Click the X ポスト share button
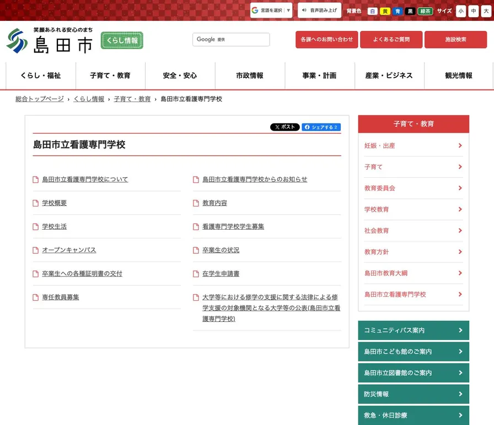The width and height of the screenshot is (494, 425). [285, 127]
